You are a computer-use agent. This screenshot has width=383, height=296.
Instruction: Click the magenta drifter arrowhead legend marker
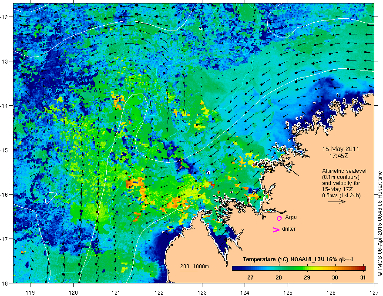point(276,229)
